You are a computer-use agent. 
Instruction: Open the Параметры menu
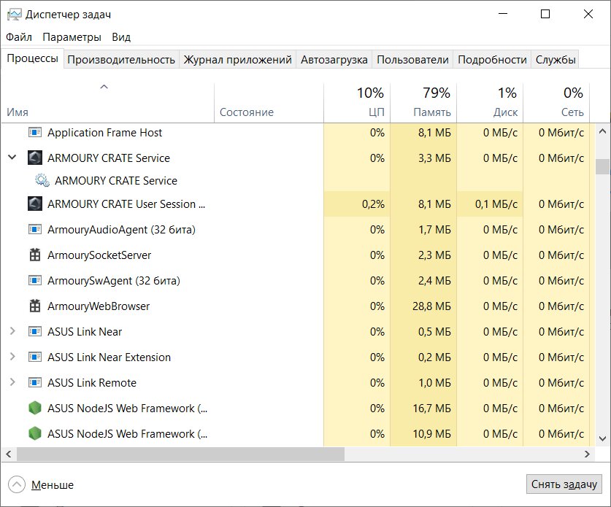[x=72, y=37]
